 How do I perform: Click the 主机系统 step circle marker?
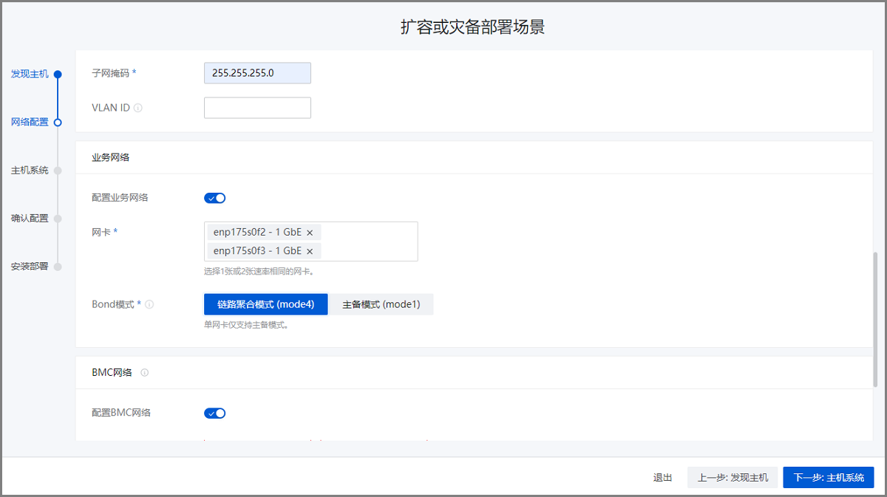58,171
